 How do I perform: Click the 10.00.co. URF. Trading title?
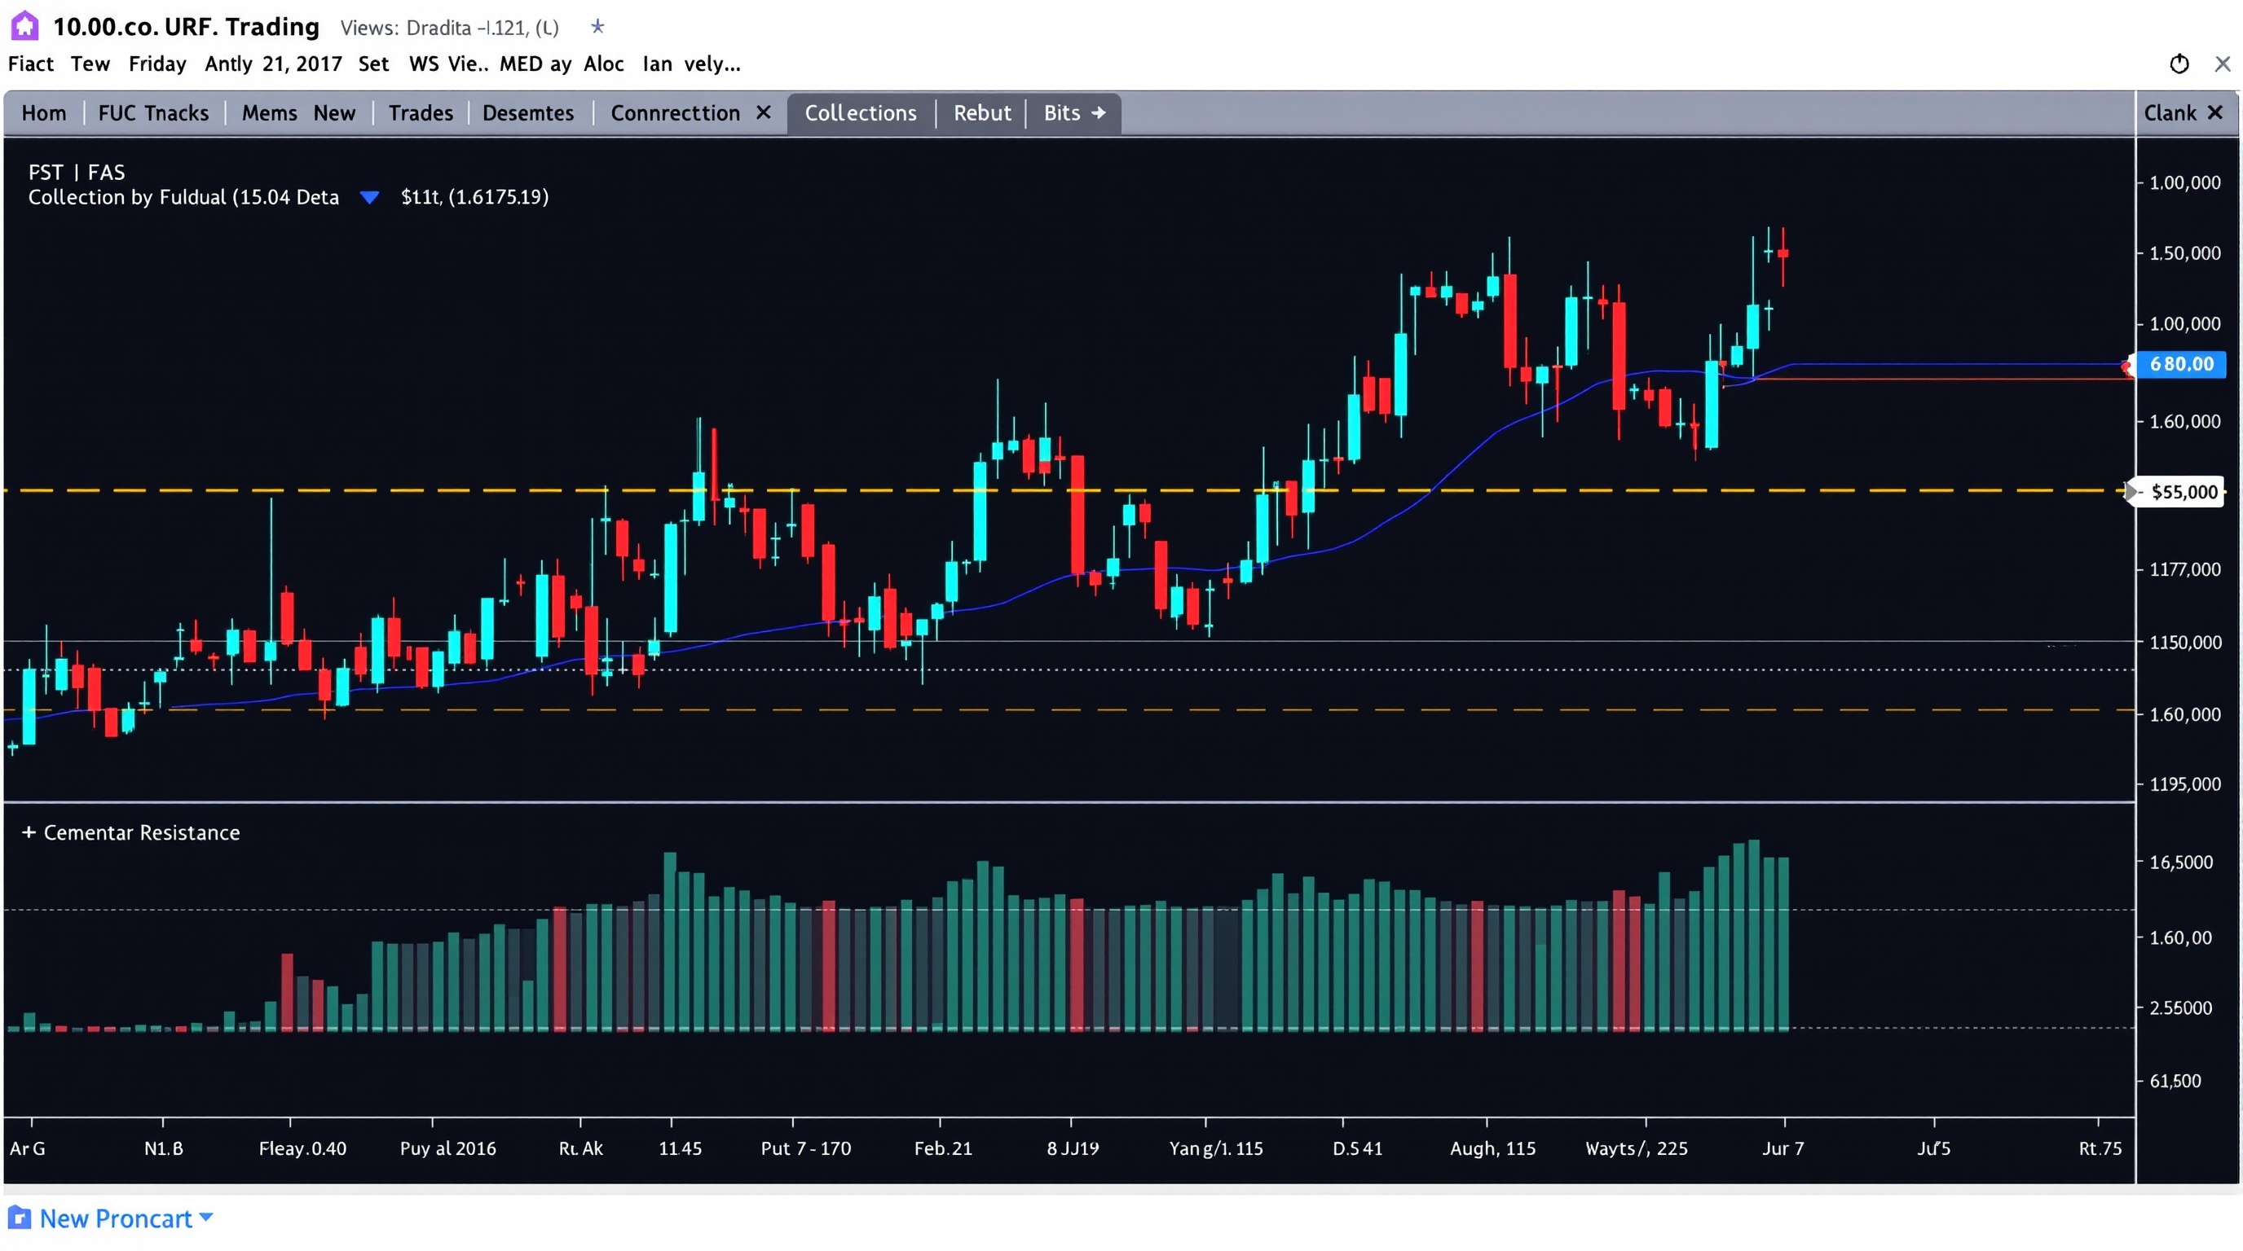click(x=187, y=27)
